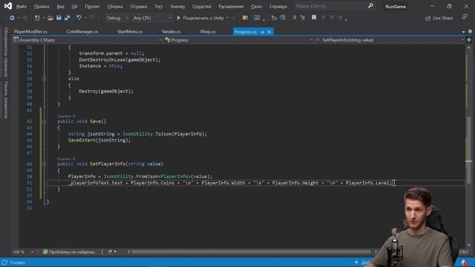475x267 pixels.
Task: Close the Progress.cs tab
Action: tap(269, 32)
